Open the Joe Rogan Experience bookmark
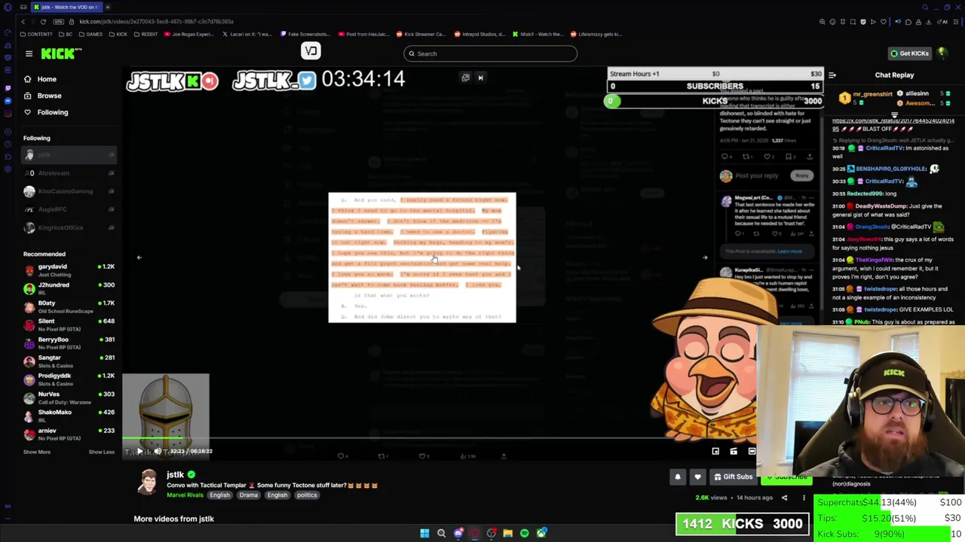Image resolution: width=965 pixels, height=542 pixels. (188, 34)
